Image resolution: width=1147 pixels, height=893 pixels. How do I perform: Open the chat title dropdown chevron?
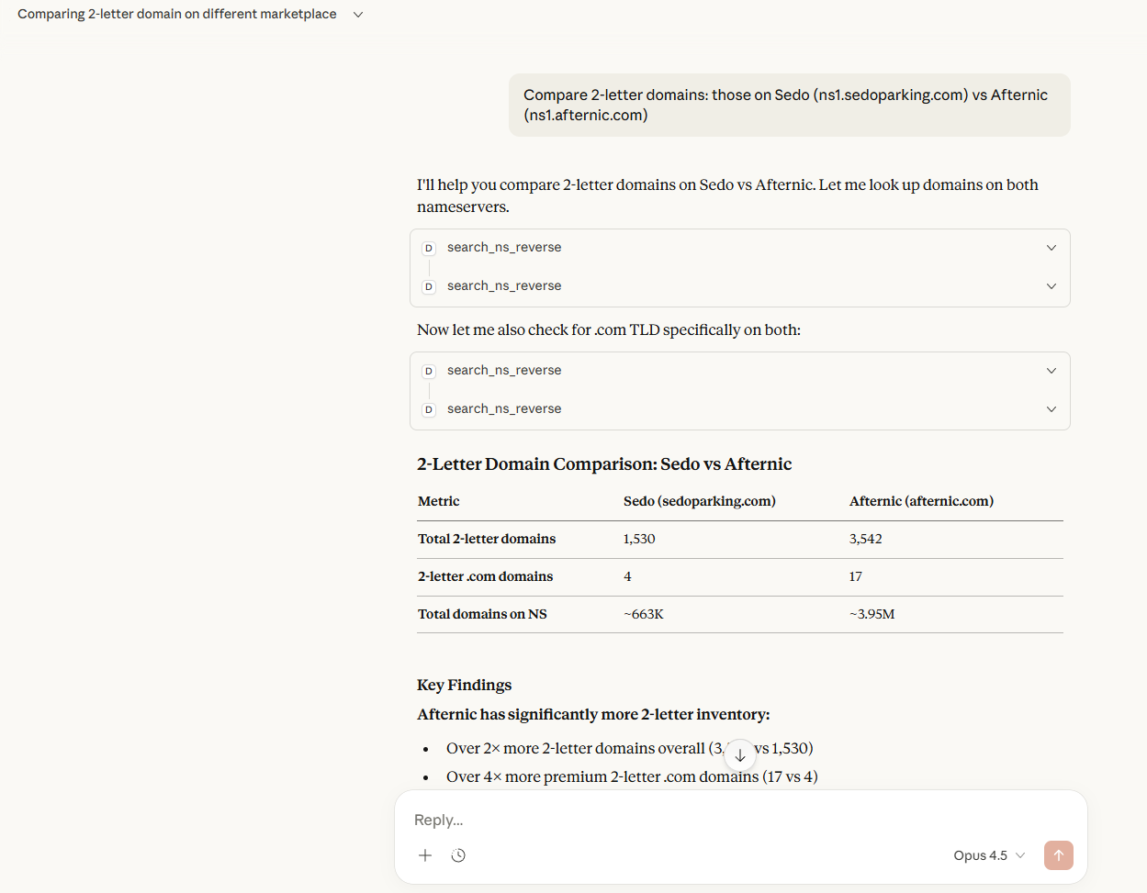358,15
